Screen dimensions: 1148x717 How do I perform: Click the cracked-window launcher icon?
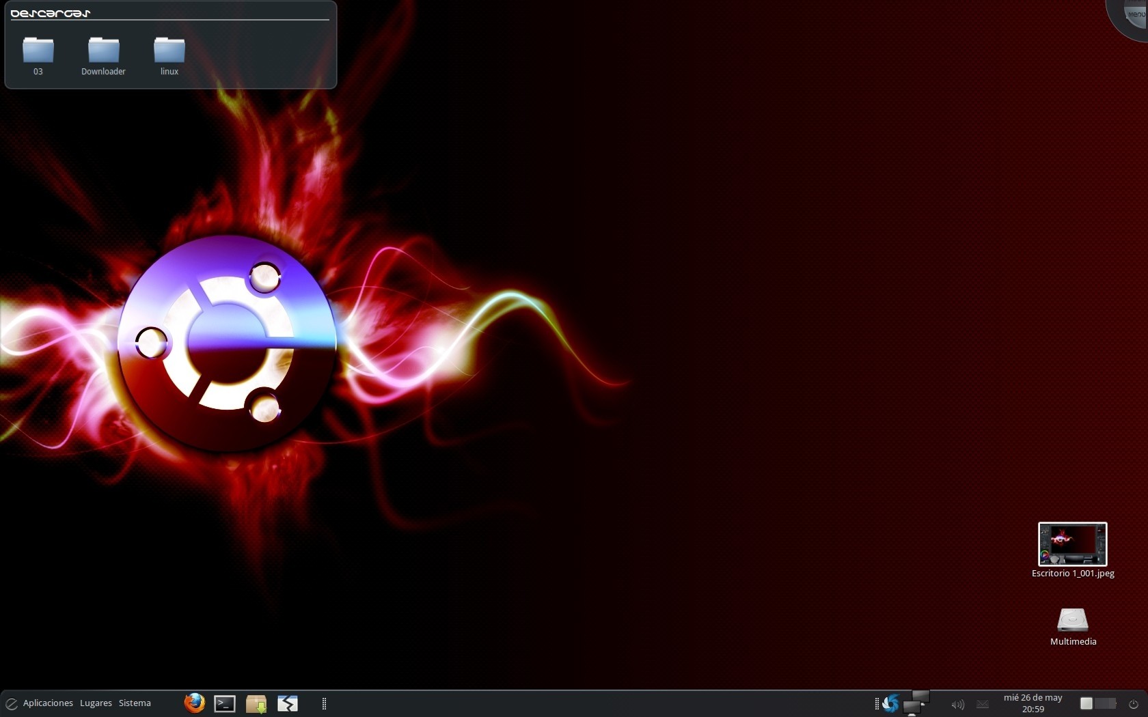click(x=288, y=704)
